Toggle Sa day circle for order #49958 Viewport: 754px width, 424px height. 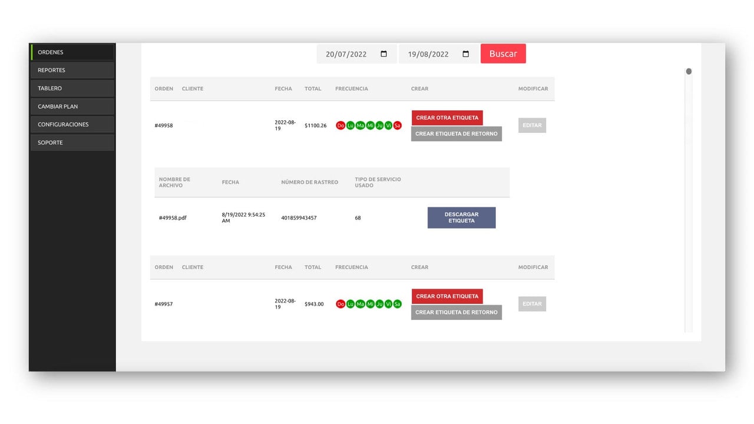click(x=397, y=125)
